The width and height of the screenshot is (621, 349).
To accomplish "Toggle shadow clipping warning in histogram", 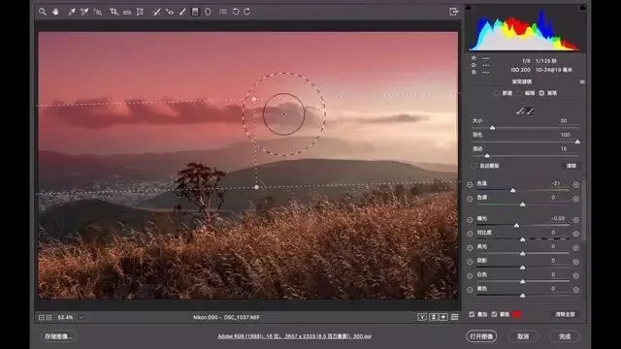I will click(468, 7).
